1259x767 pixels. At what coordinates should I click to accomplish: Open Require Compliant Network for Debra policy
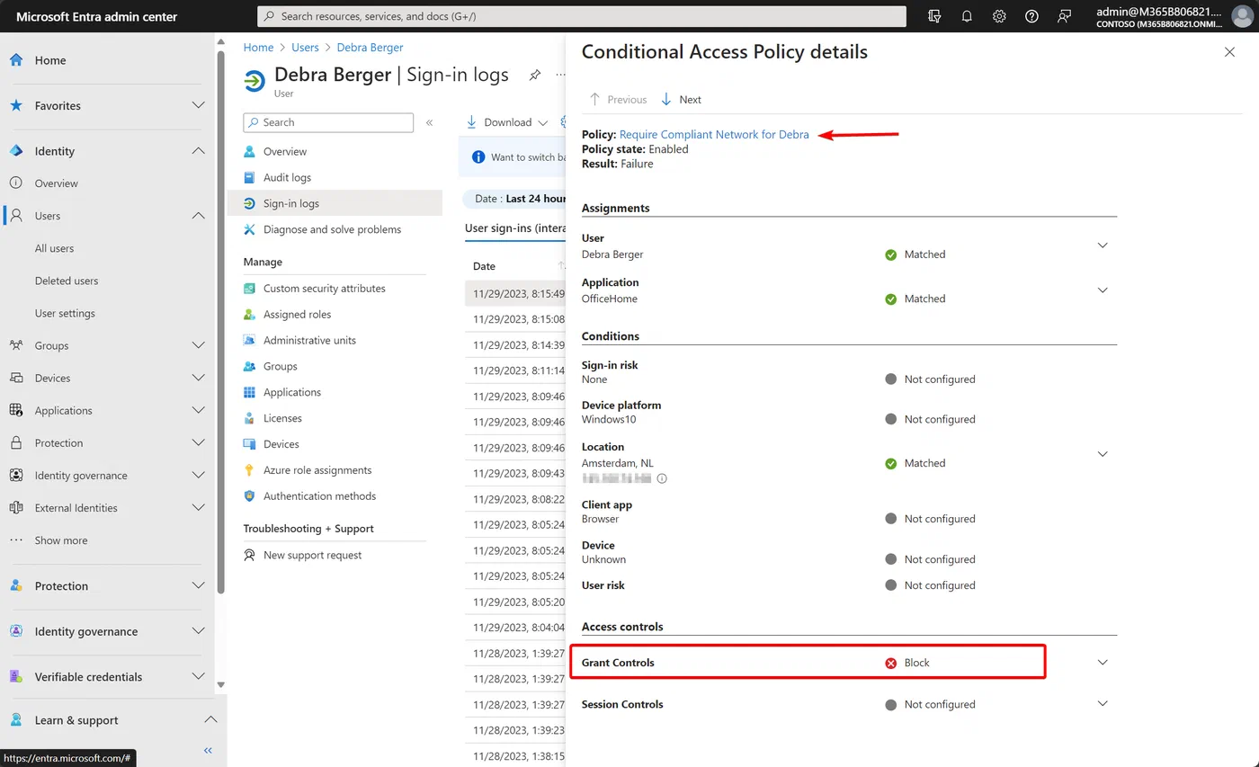(714, 135)
